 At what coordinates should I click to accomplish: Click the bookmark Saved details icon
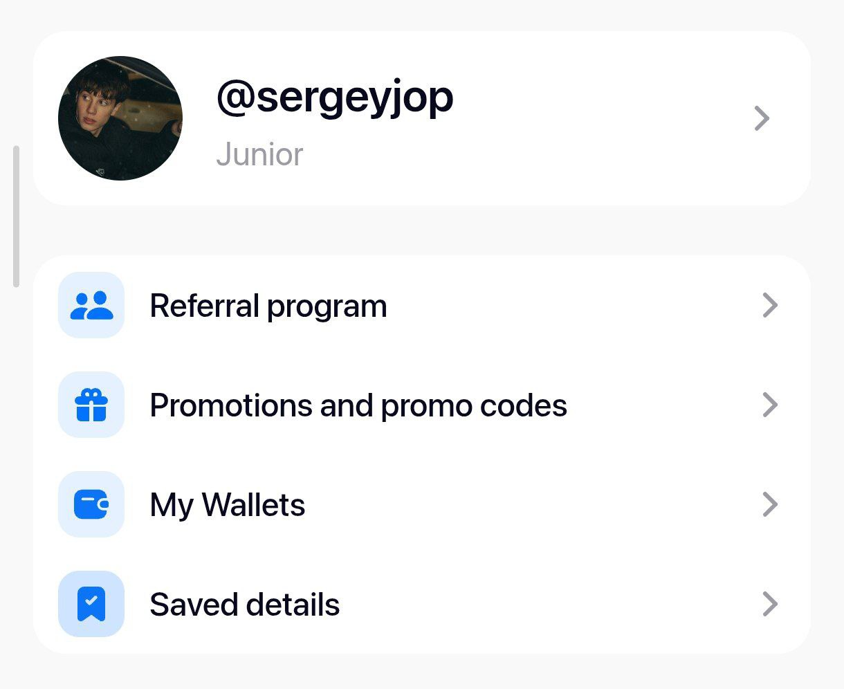click(91, 604)
